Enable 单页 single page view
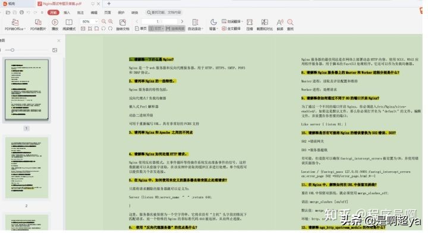Image resolution: width=428 pixels, height=233 pixels. tap(141, 29)
